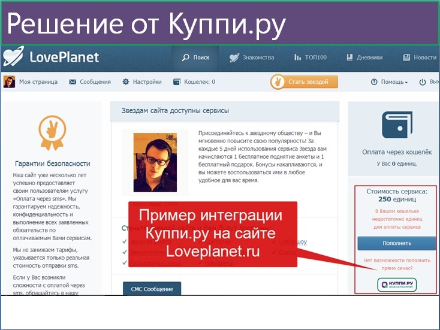Click the bar chart icon beside ТОП100
Image resolution: width=440 pixels, height=330 pixels.
[297, 57]
